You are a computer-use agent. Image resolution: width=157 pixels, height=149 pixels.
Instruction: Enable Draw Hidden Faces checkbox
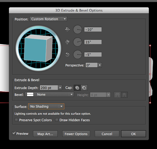pos(57,120)
